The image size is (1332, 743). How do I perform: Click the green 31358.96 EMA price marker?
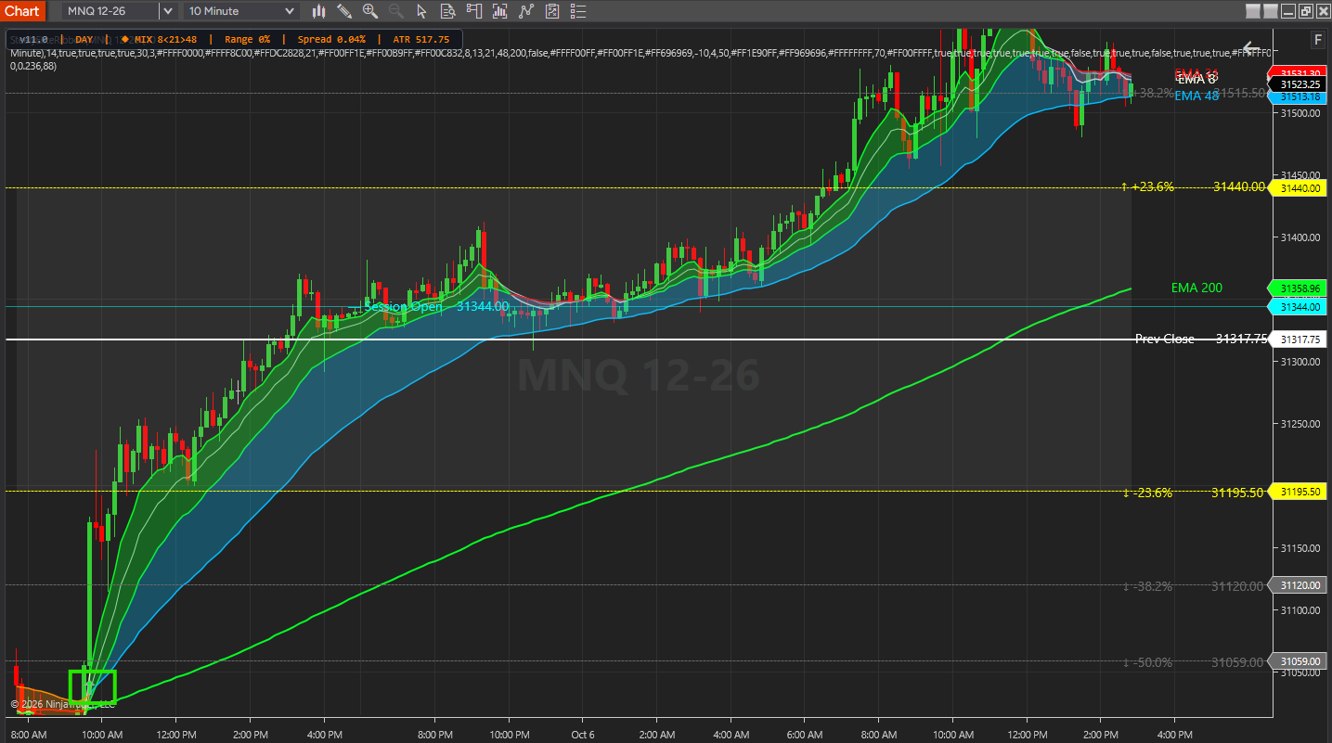coord(1300,288)
